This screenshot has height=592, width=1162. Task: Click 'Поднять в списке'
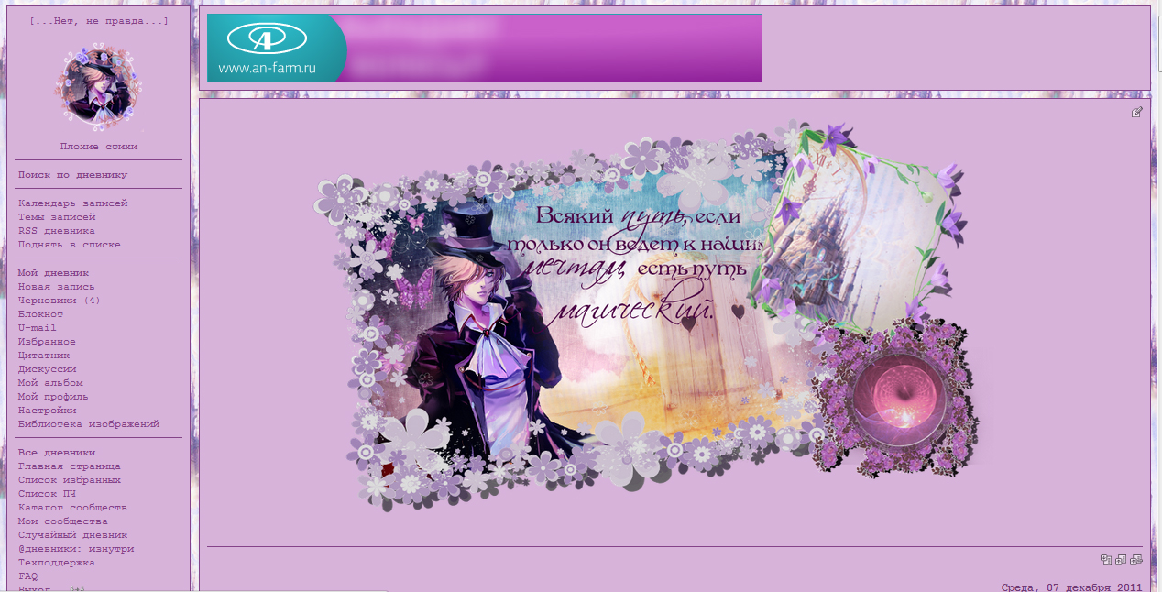coord(70,244)
